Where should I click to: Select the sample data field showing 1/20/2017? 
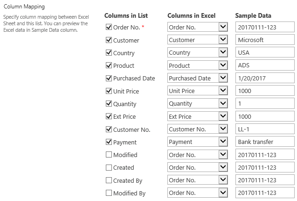(x=265, y=78)
